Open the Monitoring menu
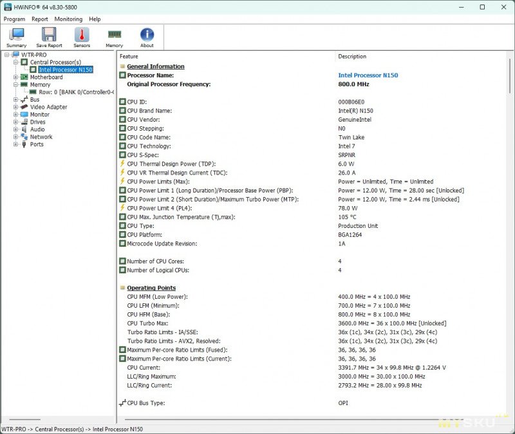Image resolution: width=515 pixels, height=434 pixels. [x=68, y=19]
